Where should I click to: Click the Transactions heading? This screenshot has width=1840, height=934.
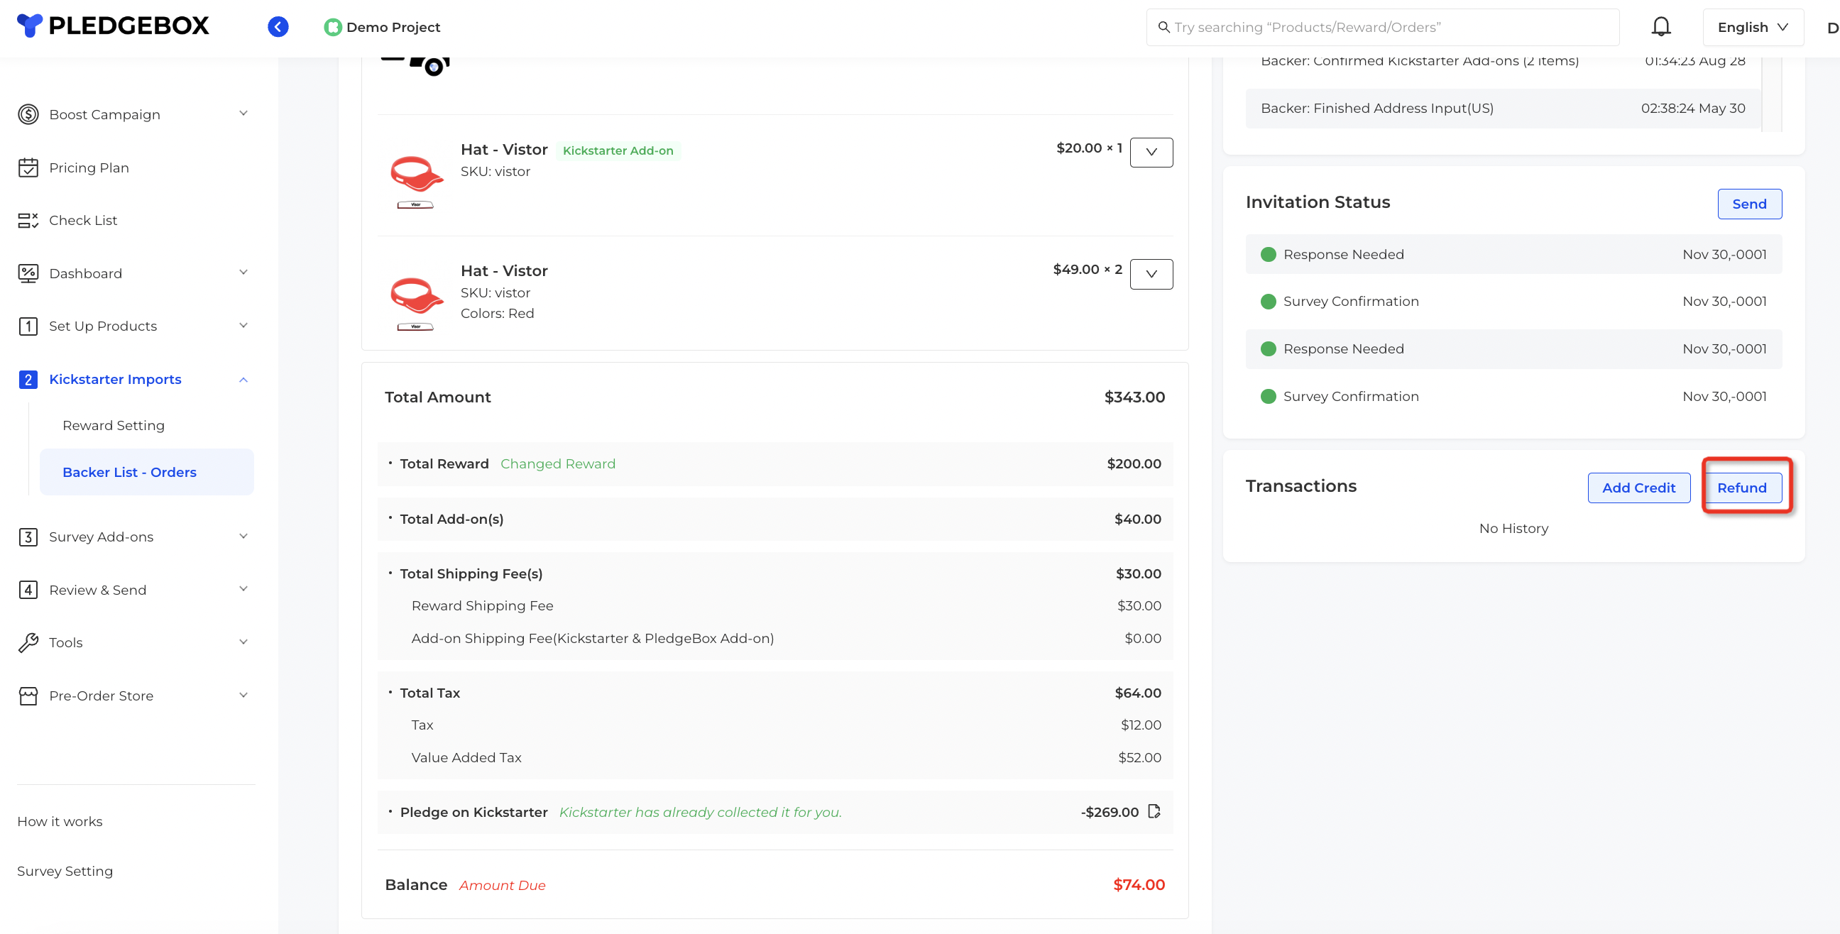pyautogui.click(x=1300, y=486)
